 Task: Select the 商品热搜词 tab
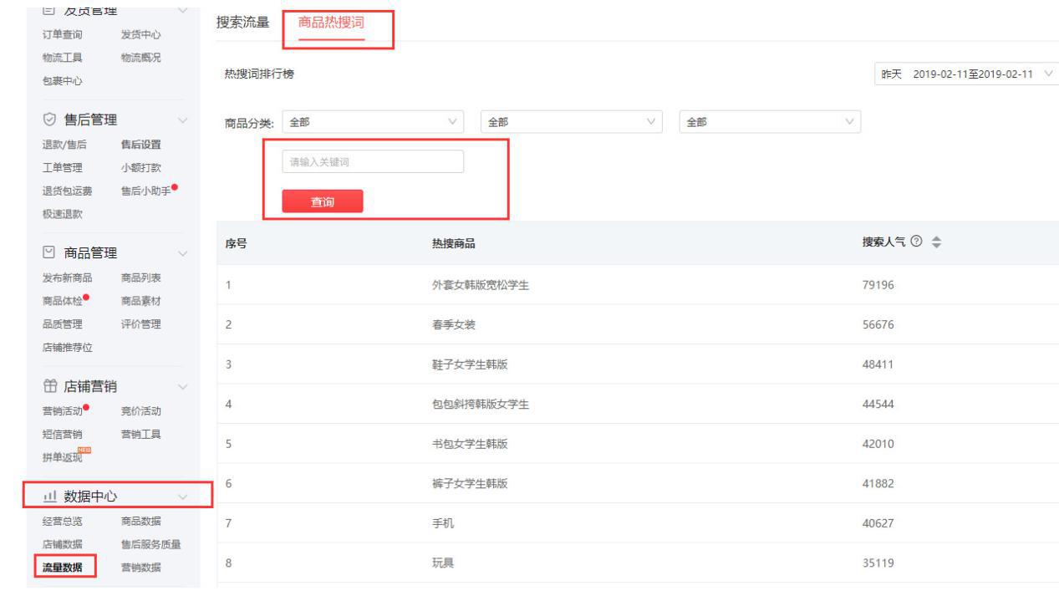[331, 23]
